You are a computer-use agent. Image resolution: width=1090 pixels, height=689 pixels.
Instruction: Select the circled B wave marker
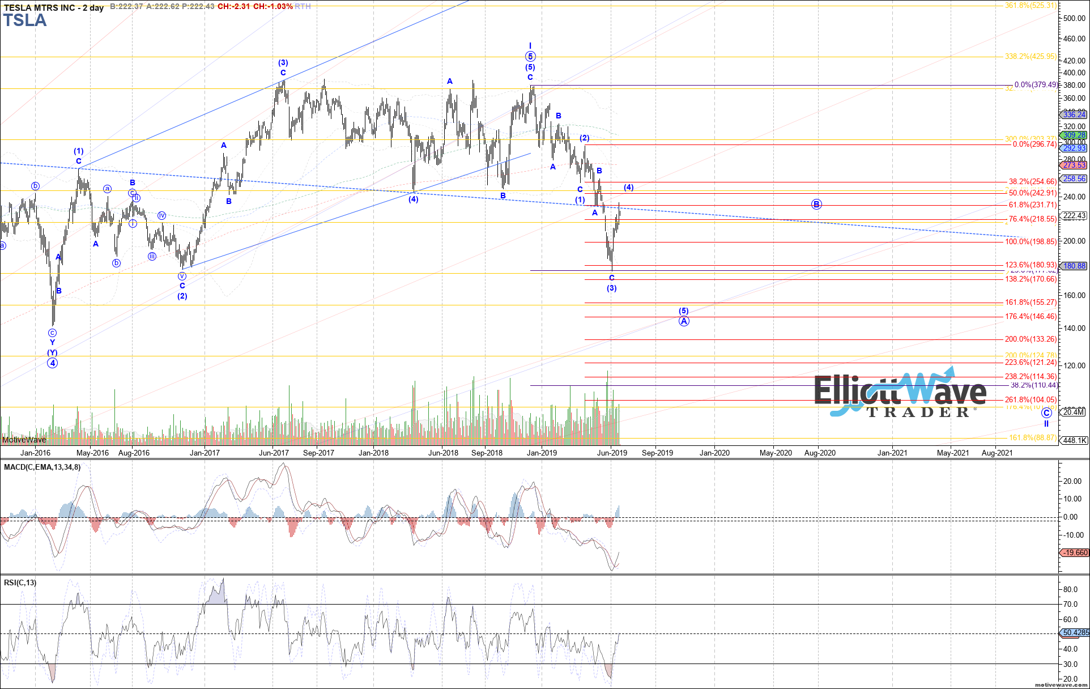816,205
